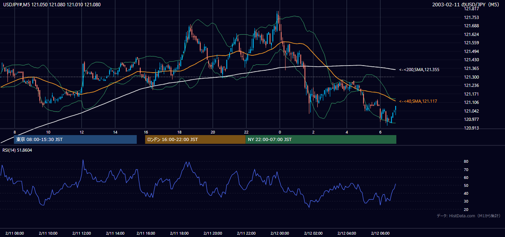Click the 2/11 22:00 date axis label

click(246, 233)
